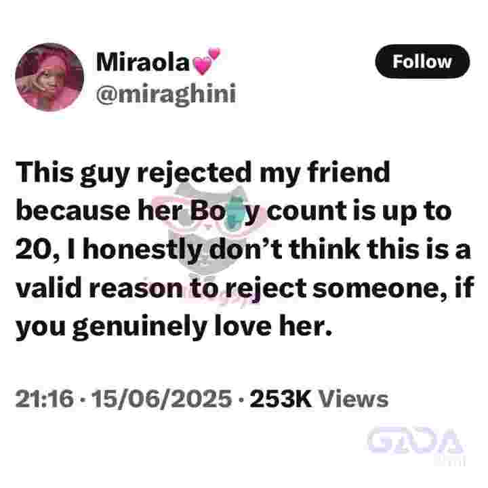Select the 15/06/2025 post date
This screenshot has width=488, height=488.
pyautogui.click(x=162, y=399)
